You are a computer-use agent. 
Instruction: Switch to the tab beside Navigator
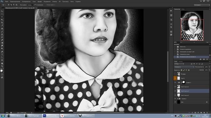[183, 9]
